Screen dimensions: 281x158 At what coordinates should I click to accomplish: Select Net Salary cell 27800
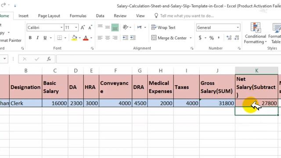click(256, 103)
